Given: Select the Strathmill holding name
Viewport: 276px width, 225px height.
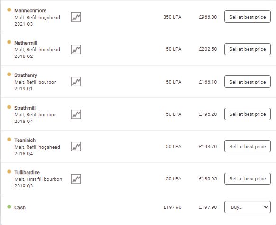Looking at the screenshot, I should coord(25,108).
